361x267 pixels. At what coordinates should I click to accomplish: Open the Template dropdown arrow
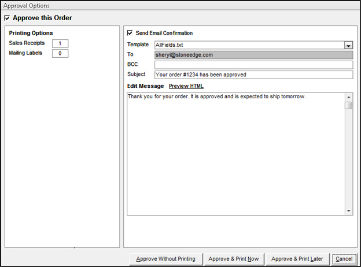pos(348,45)
